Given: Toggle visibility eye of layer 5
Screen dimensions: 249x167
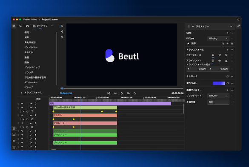Looking at the screenshot, I should (22, 135).
